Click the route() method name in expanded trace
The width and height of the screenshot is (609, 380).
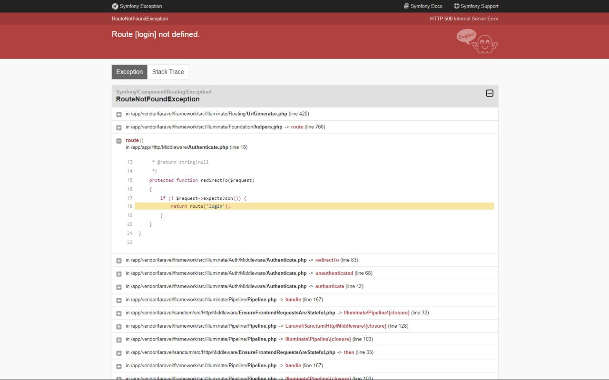click(132, 140)
